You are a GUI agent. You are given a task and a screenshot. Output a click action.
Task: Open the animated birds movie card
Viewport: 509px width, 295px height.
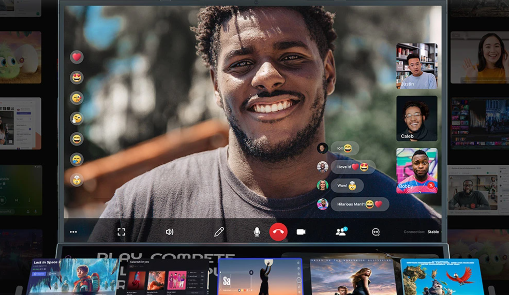click(x=442, y=277)
